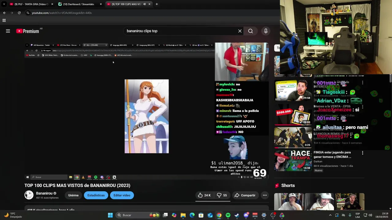392x220 pixels.
Task: Click the main video player
Action: click(x=147, y=111)
